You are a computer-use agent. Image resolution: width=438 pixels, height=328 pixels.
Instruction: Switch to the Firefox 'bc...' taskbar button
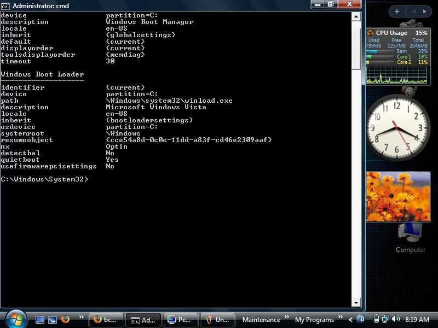106,320
